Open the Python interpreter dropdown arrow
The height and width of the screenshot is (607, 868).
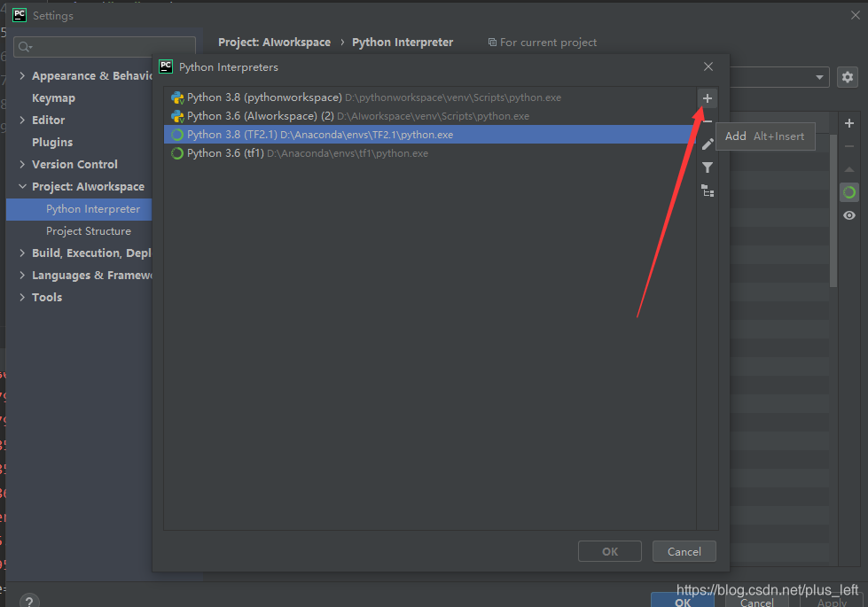819,77
